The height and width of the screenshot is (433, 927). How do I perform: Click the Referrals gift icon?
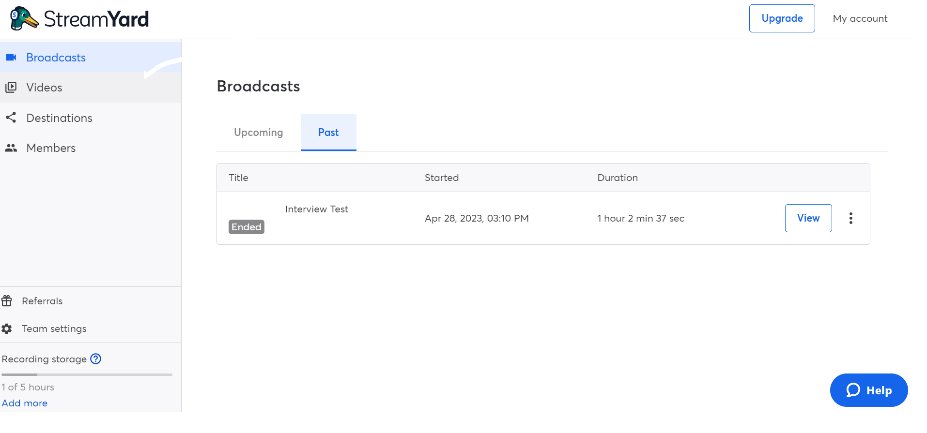7,301
